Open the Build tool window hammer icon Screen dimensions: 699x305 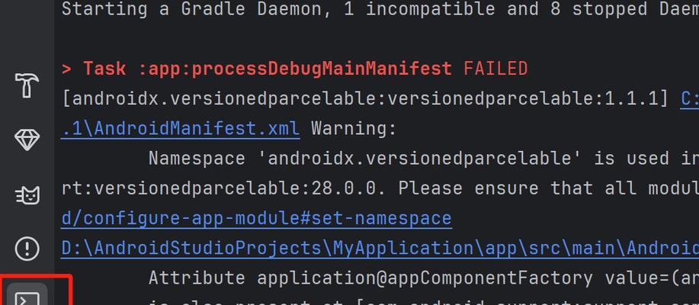(27, 85)
